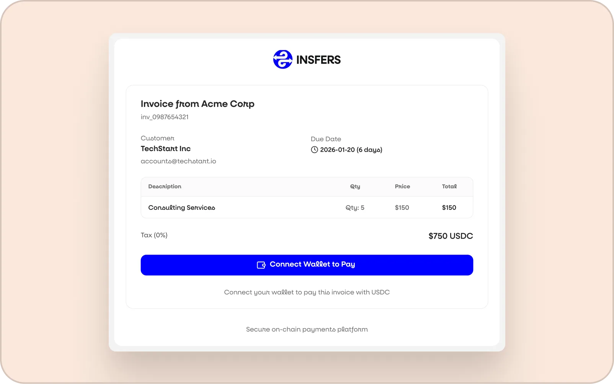Image resolution: width=614 pixels, height=384 pixels.
Task: Select the invoice ID inv_0987654321
Action: click(x=165, y=117)
